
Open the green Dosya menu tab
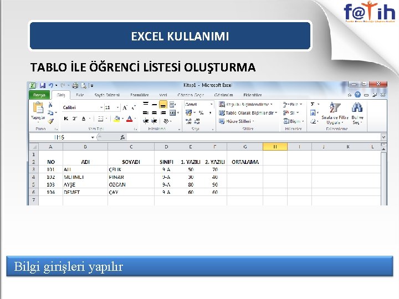[x=39, y=95]
